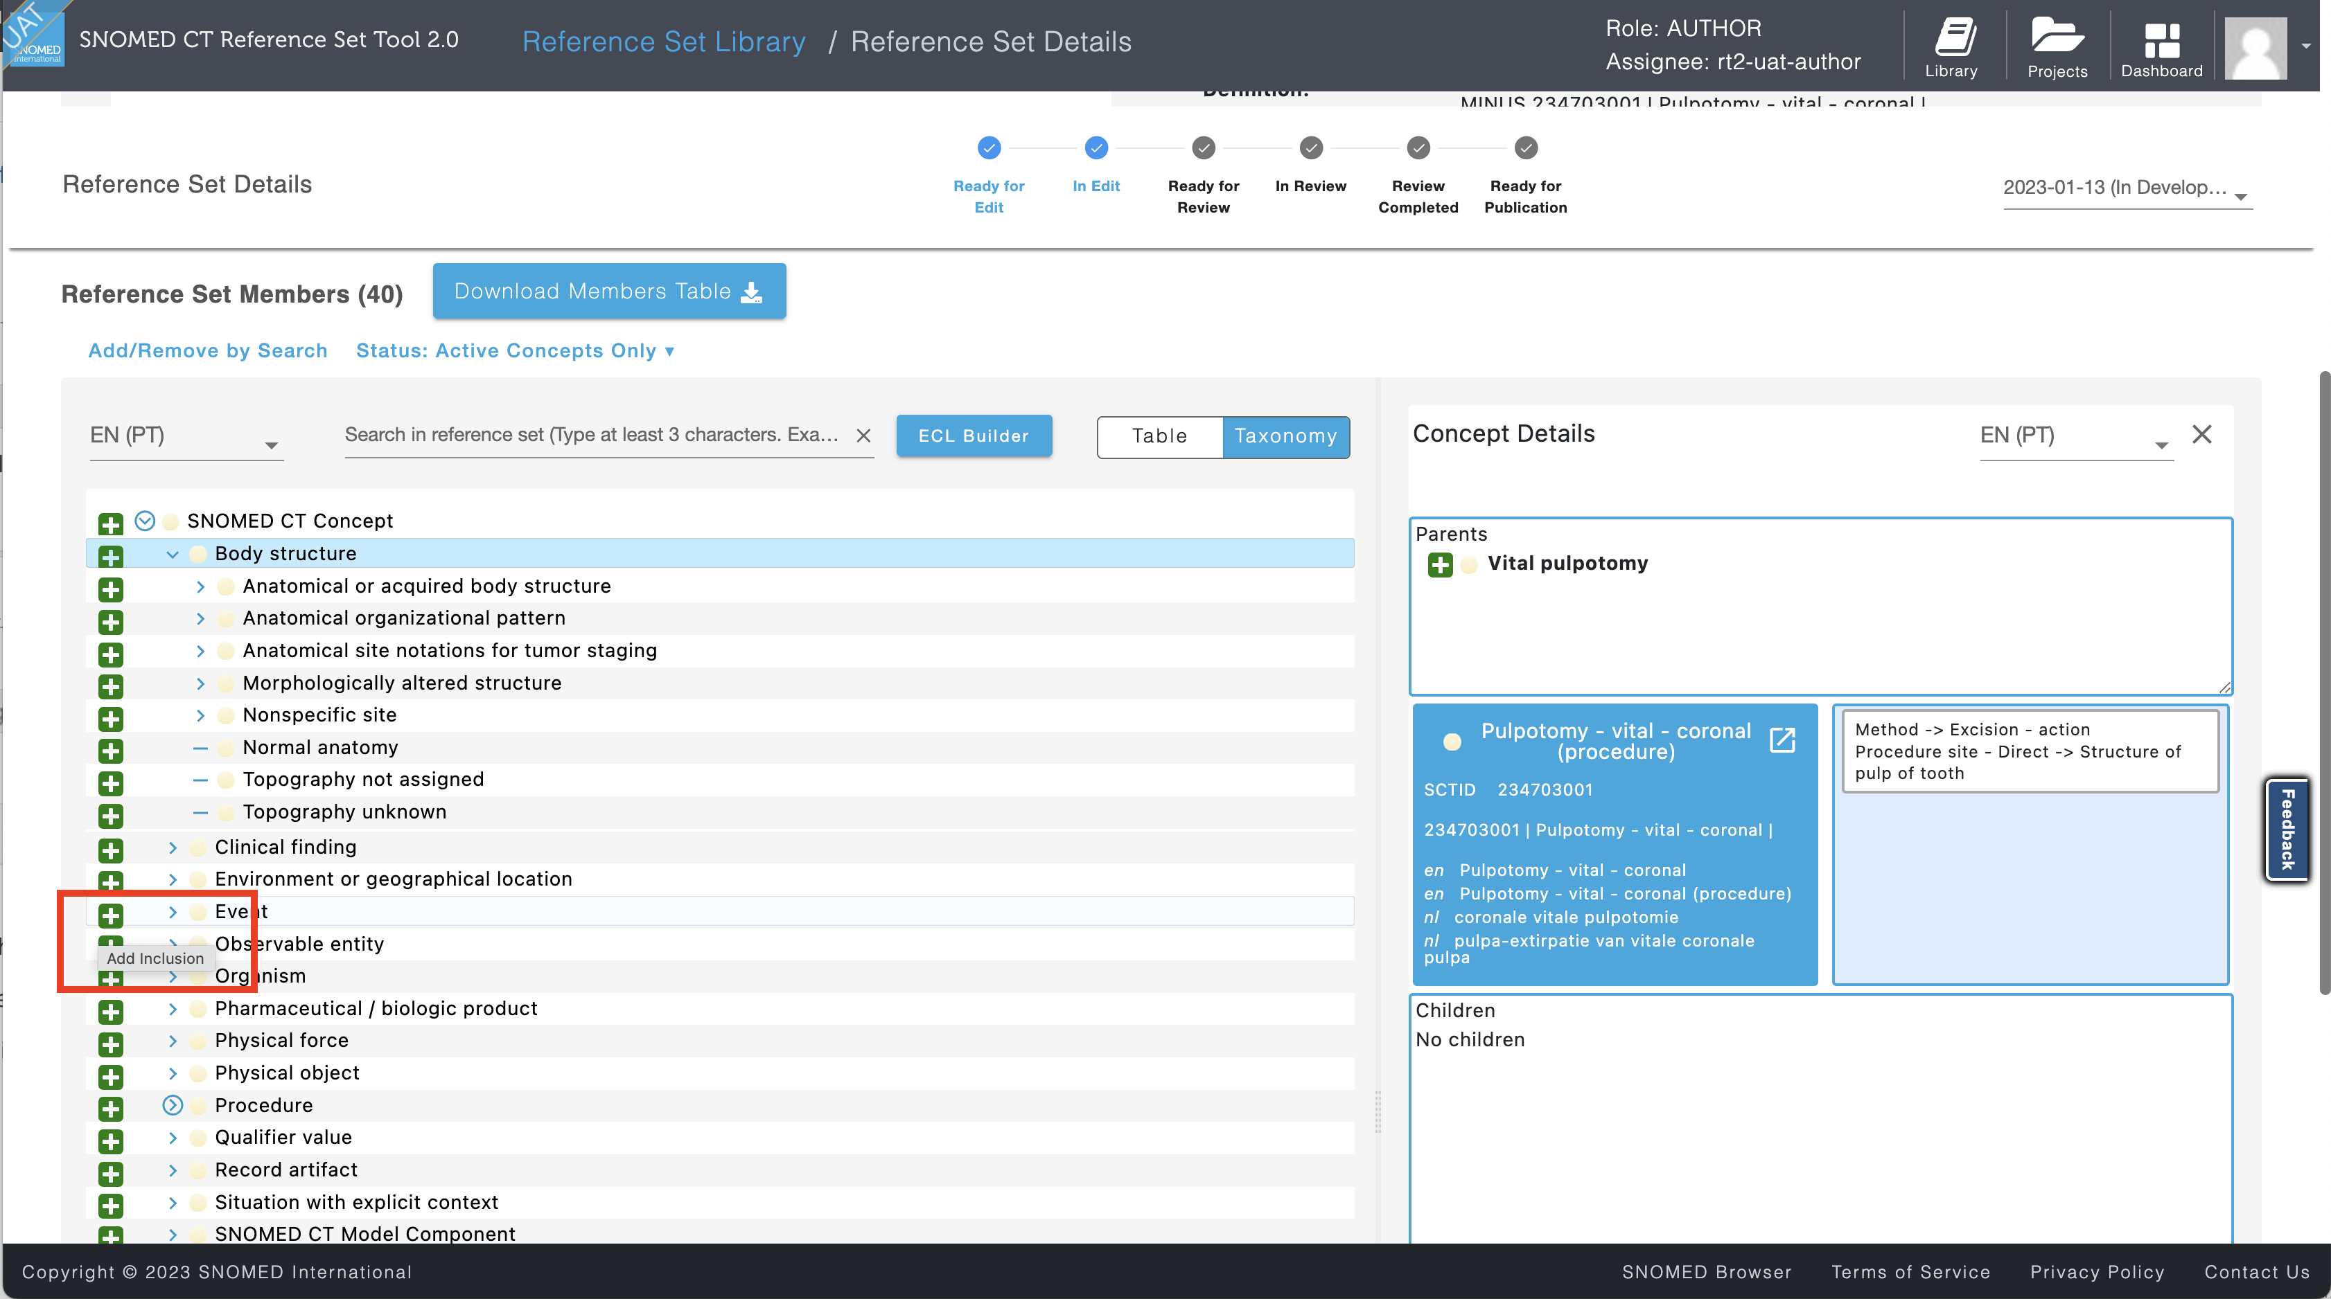Add inclusion for Anatomical site notations for tumor staging

click(x=110, y=654)
